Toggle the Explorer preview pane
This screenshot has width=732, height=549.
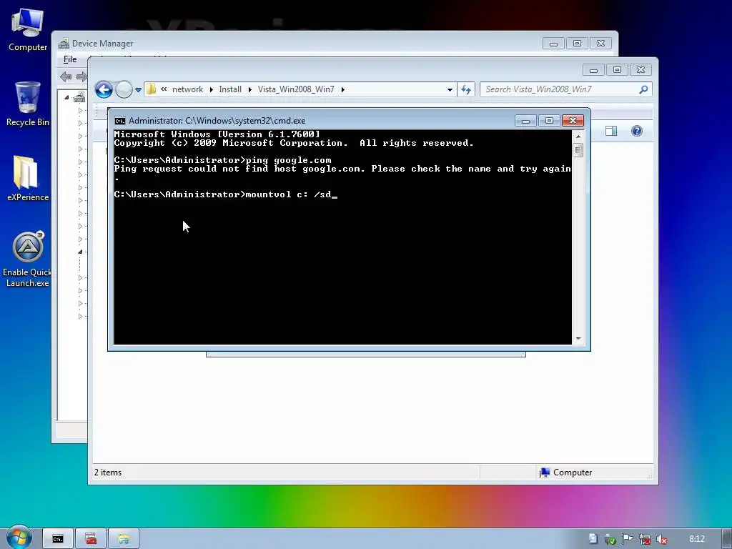coord(611,131)
